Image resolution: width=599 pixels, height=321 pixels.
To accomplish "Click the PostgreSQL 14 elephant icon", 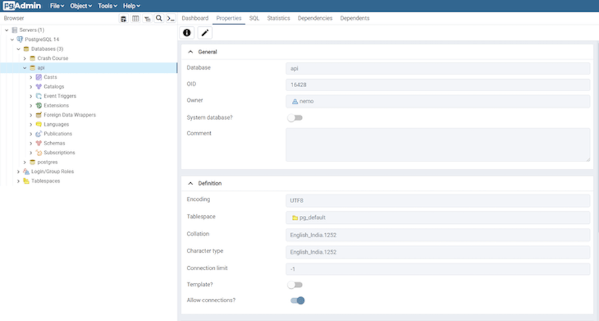I will click(20, 40).
